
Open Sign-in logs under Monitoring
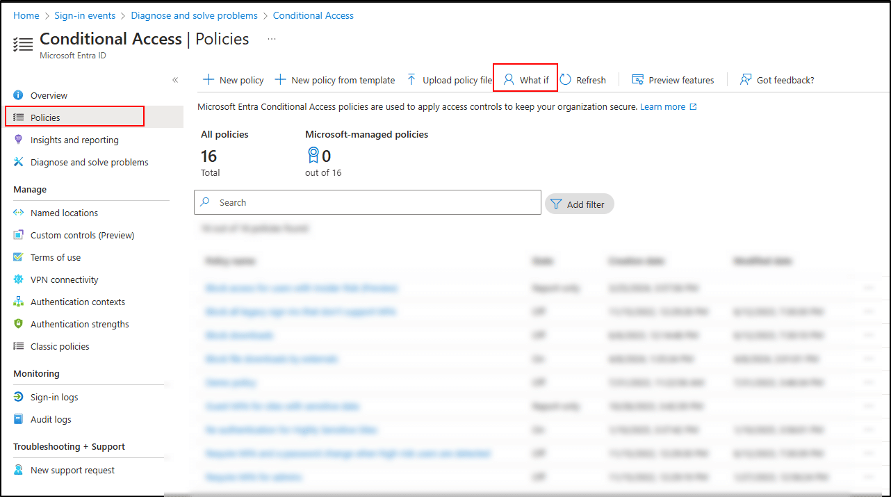tap(54, 397)
